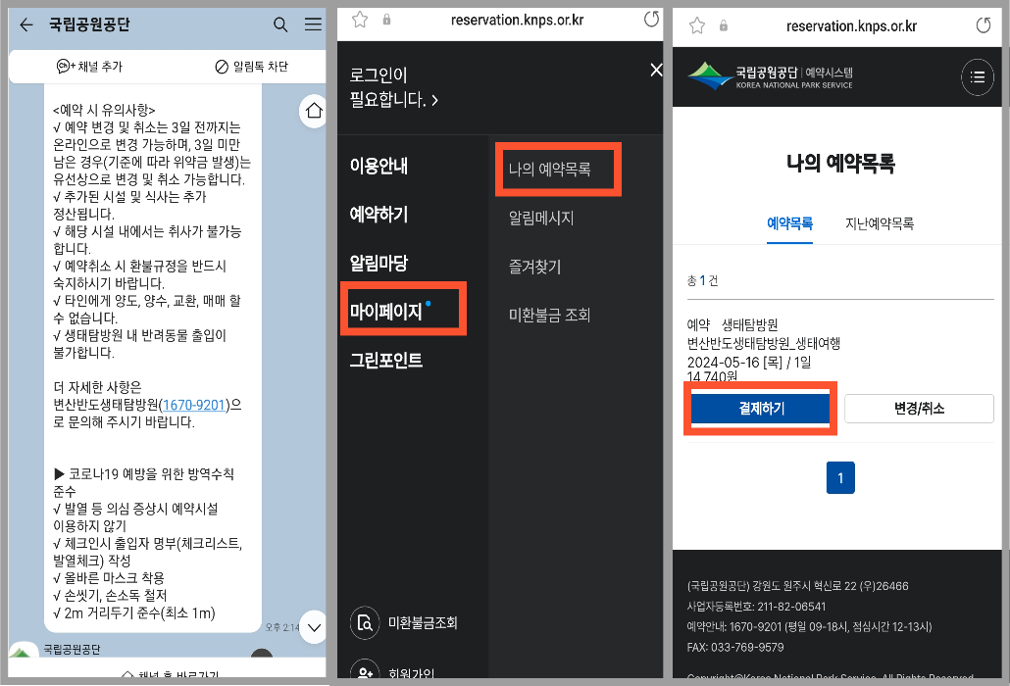This screenshot has height=686, width=1010.
Task: Select 마이페이지 in the side menu
Action: click(x=385, y=312)
